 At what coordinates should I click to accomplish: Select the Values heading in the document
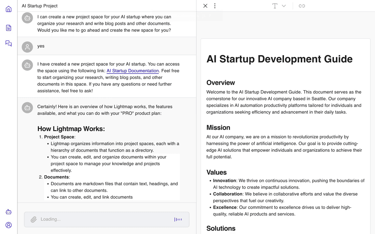point(216,172)
